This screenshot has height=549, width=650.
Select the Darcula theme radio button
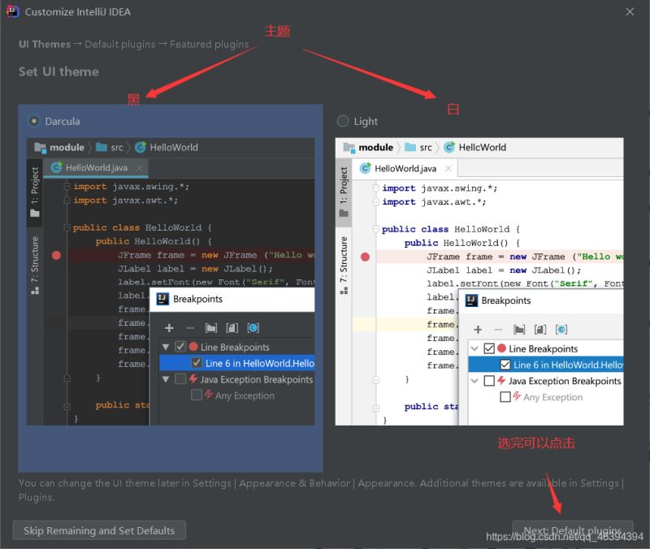click(x=33, y=119)
